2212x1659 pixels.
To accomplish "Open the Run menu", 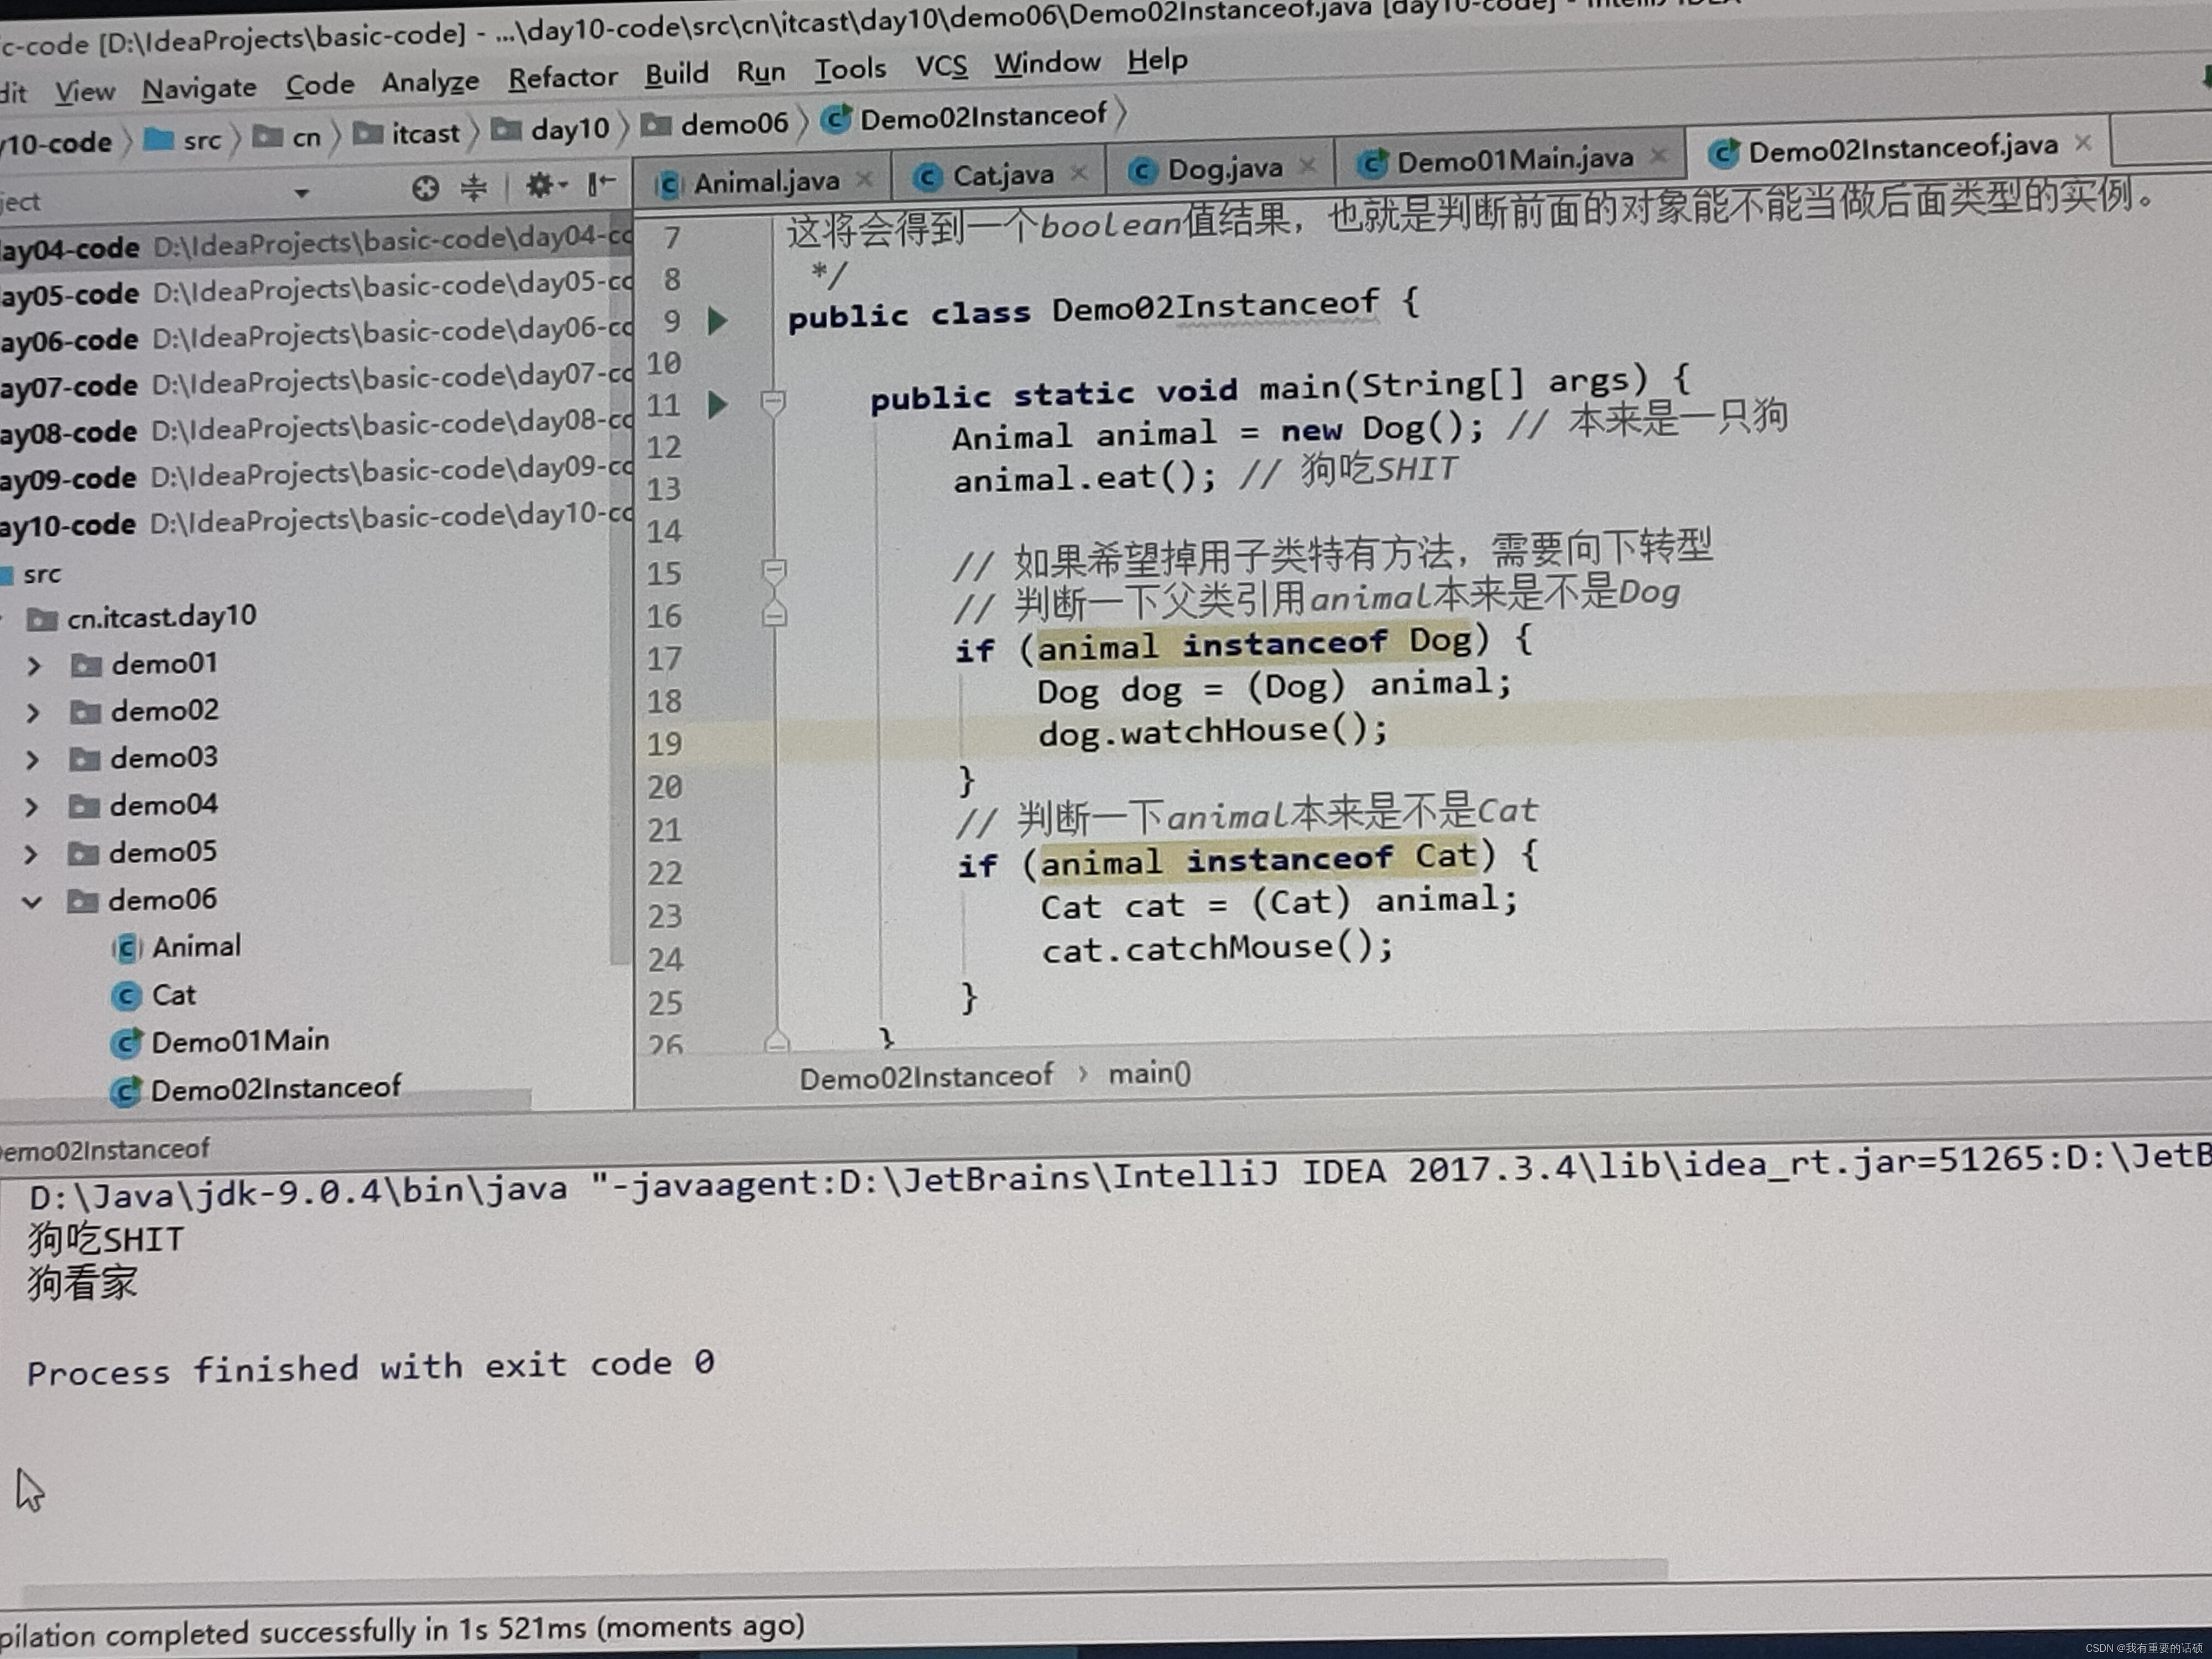I will click(761, 72).
